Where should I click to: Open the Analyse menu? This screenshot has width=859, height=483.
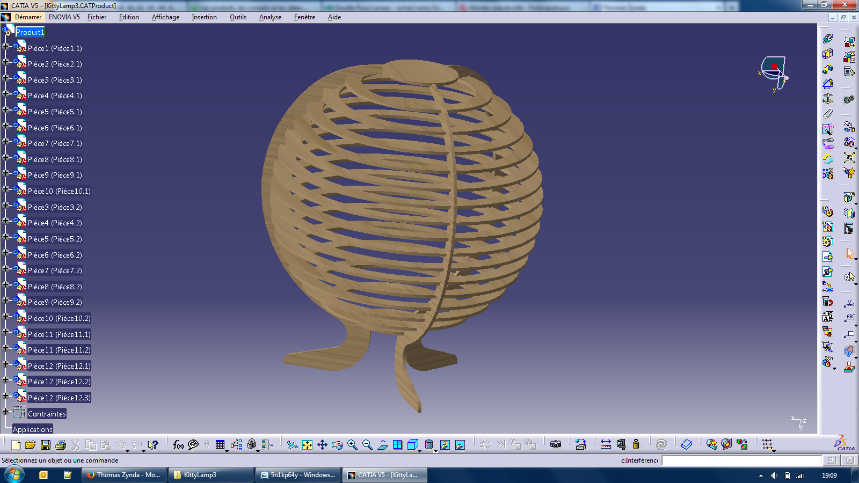coord(270,17)
